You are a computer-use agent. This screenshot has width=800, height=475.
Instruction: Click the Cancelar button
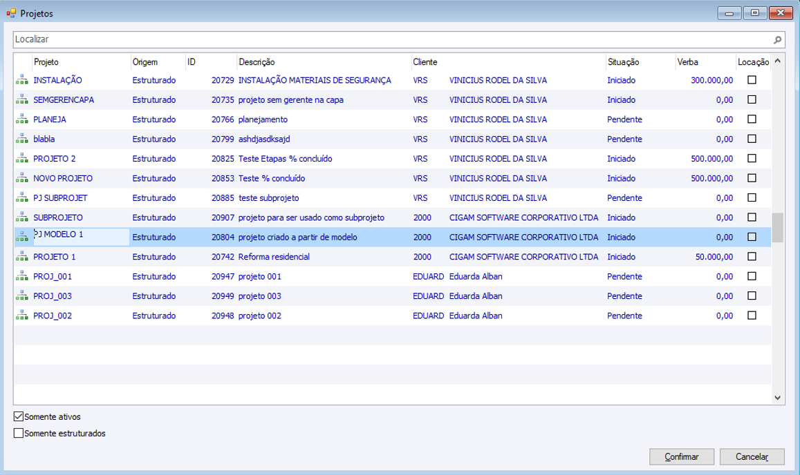pos(752,456)
